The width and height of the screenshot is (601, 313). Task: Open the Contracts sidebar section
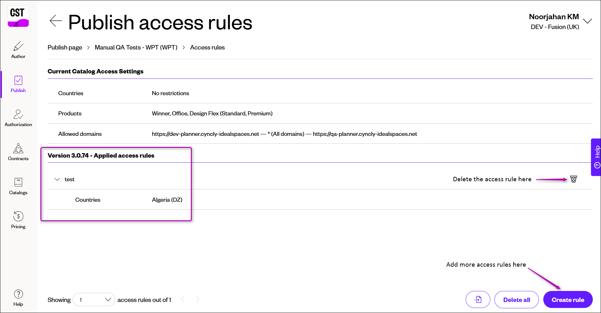pos(18,152)
